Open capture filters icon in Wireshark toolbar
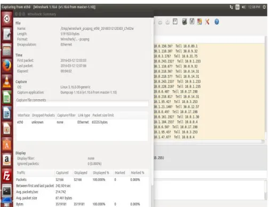The image size is (269, 207). (x=185, y=22)
